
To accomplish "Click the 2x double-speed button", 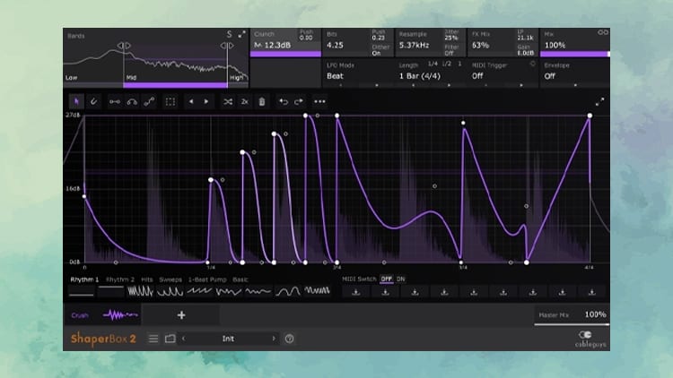I will (245, 101).
